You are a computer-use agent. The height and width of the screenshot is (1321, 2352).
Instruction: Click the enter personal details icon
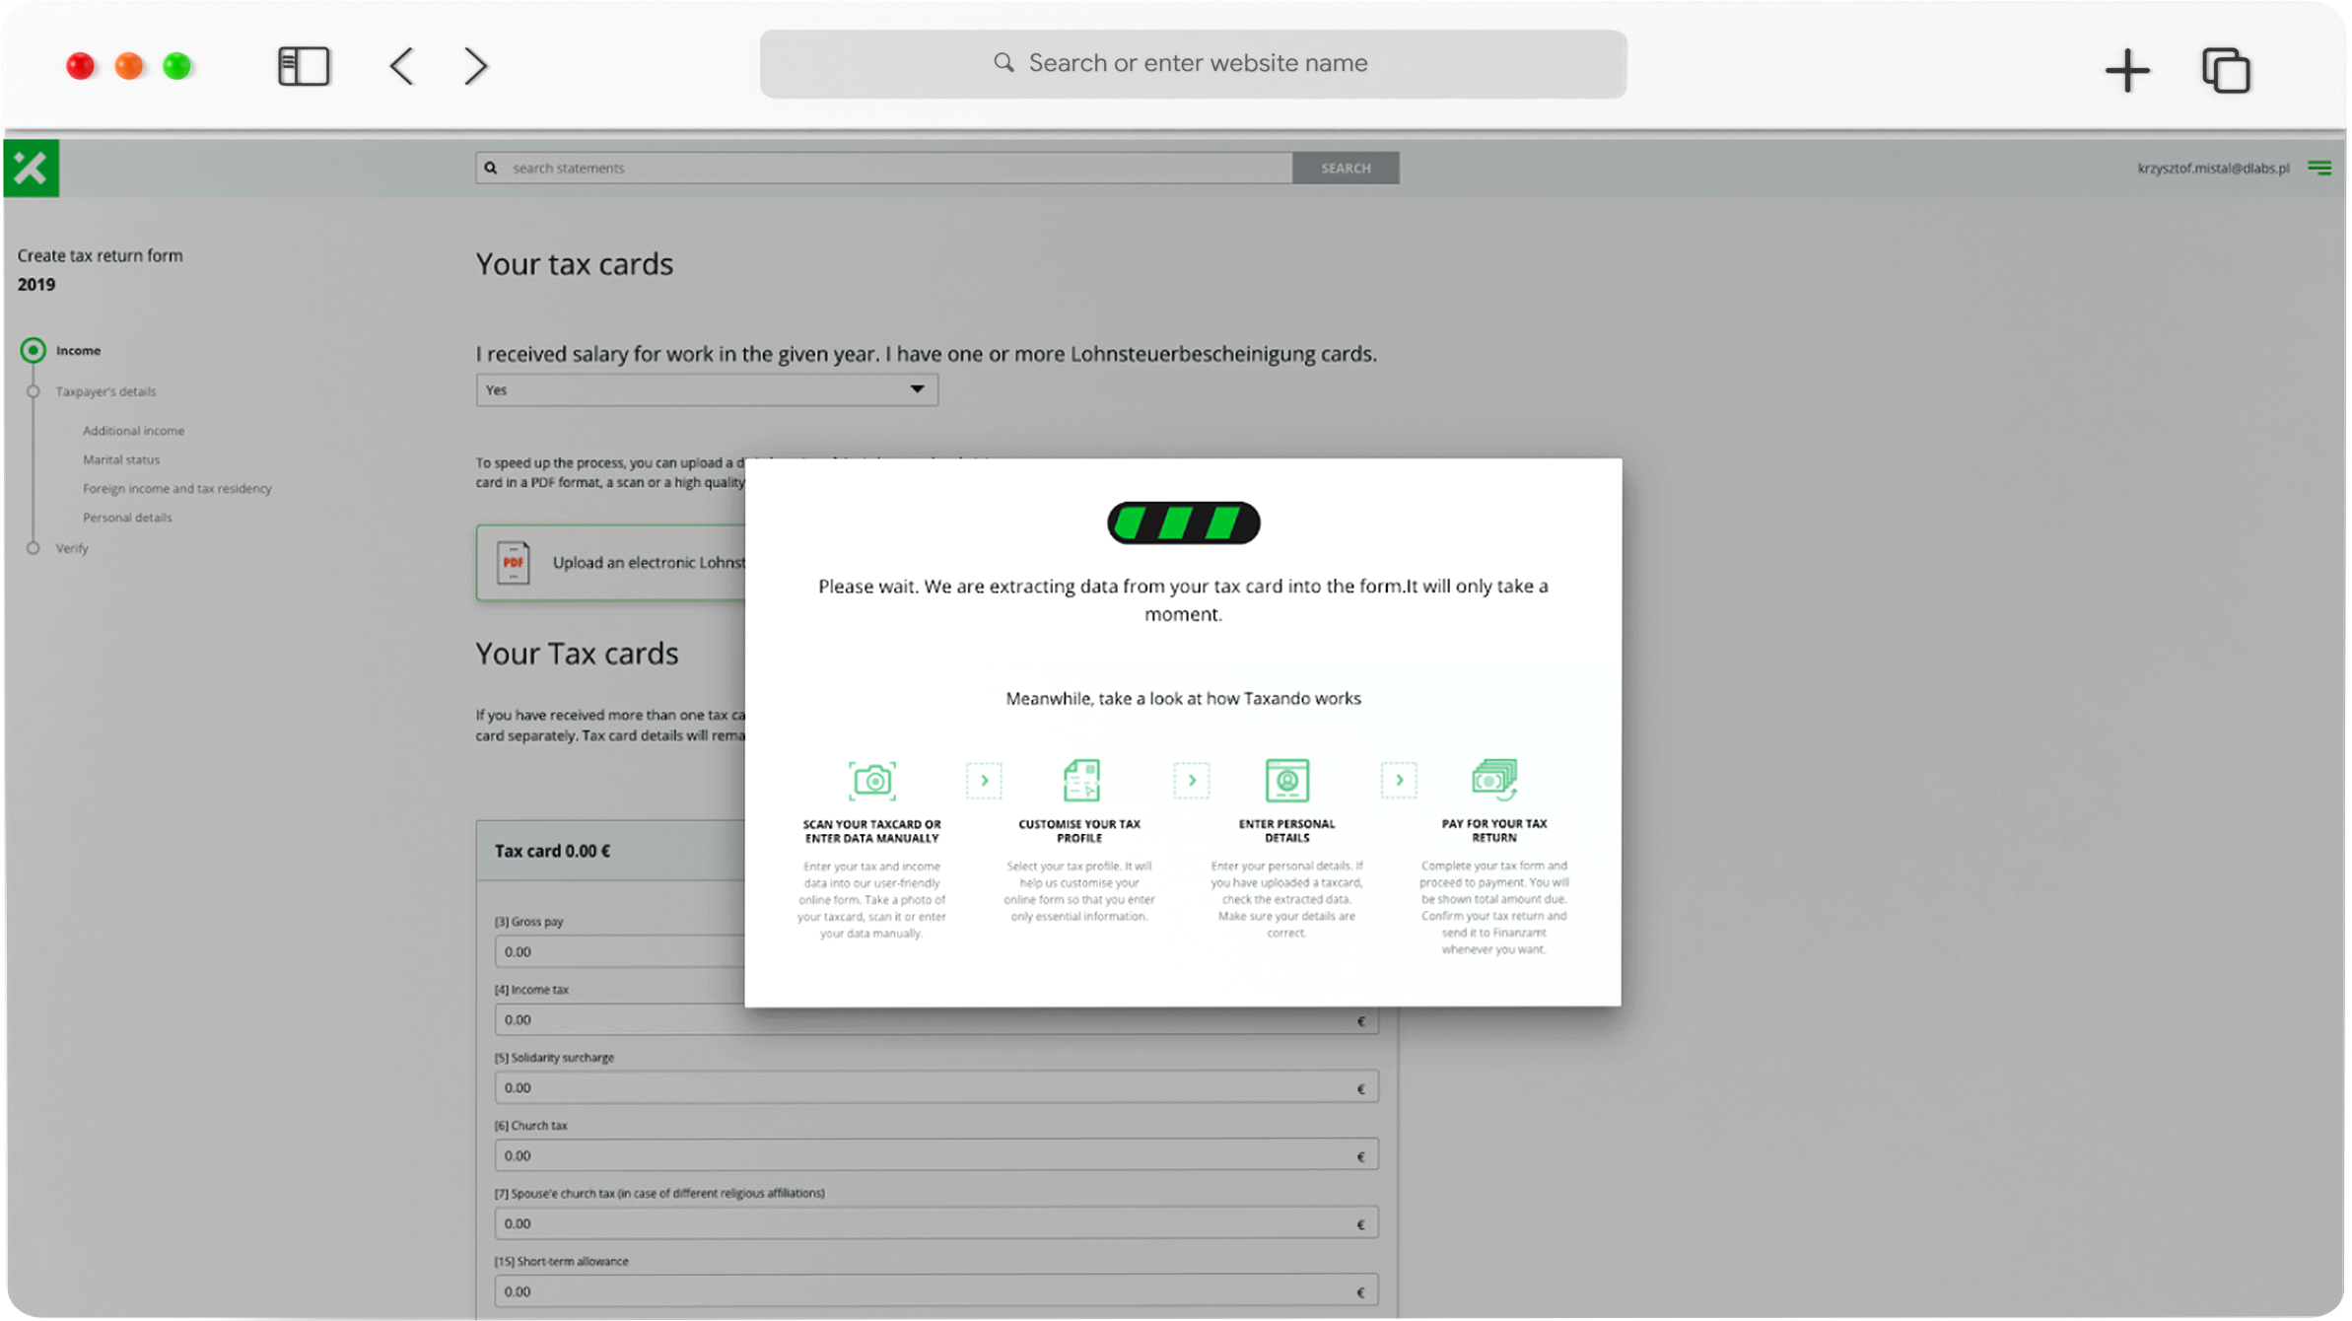[x=1286, y=780]
